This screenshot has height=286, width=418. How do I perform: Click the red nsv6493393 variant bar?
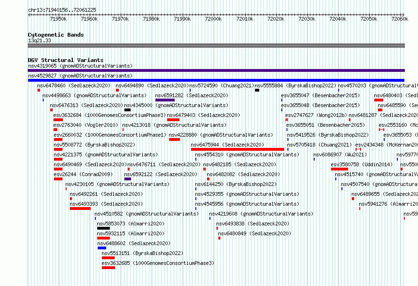80,209
